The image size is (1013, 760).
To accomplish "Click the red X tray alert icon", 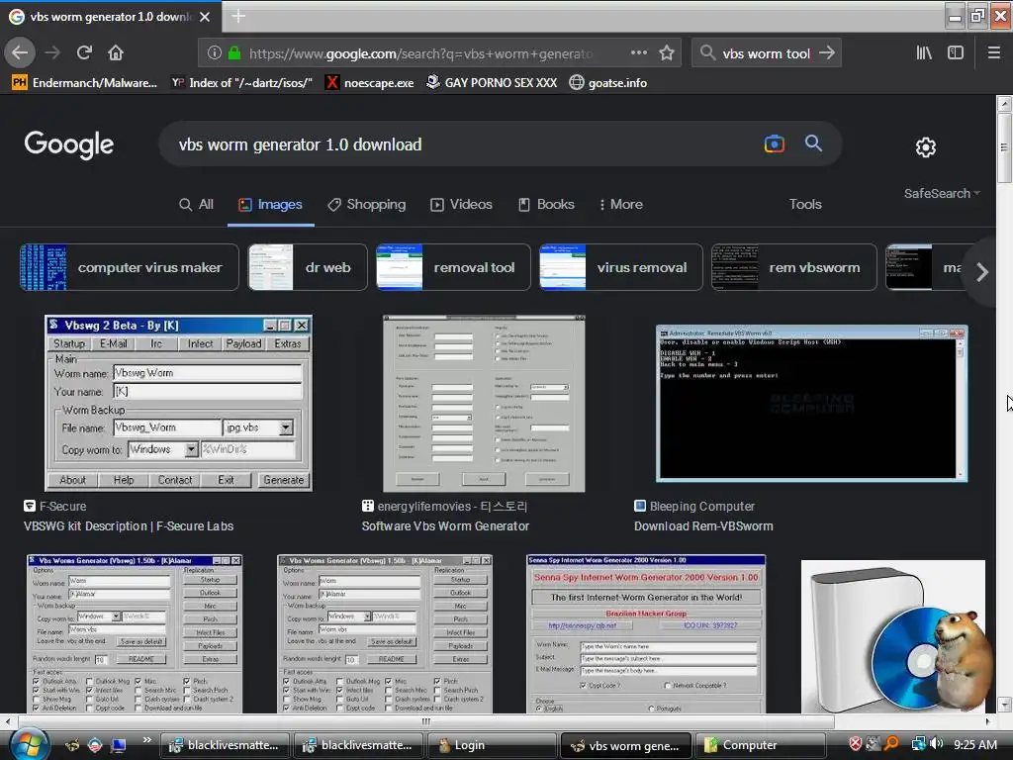I will pos(856,744).
